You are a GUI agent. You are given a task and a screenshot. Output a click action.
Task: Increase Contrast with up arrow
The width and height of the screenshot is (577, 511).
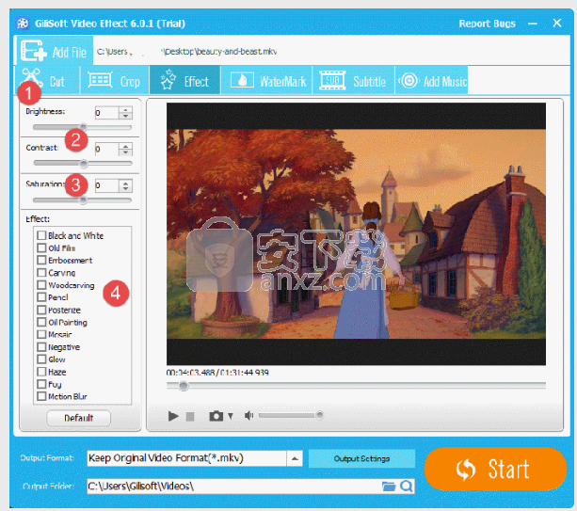tap(126, 146)
